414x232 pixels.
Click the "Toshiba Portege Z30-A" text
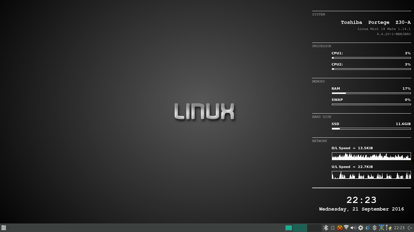click(x=376, y=22)
